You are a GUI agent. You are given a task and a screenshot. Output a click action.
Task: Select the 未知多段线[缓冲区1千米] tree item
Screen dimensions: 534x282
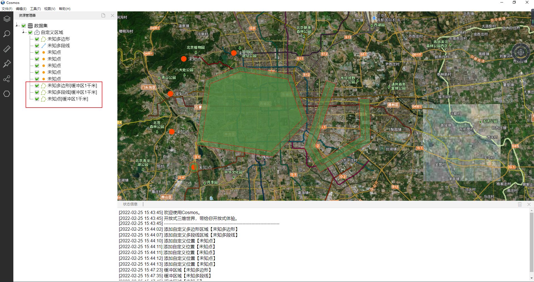72,92
